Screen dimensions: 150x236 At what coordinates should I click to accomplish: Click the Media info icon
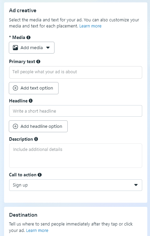(x=28, y=37)
